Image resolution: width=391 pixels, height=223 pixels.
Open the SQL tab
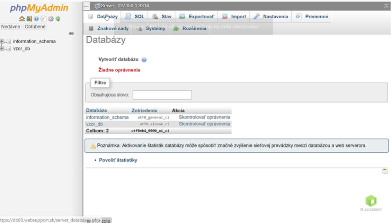135,17
